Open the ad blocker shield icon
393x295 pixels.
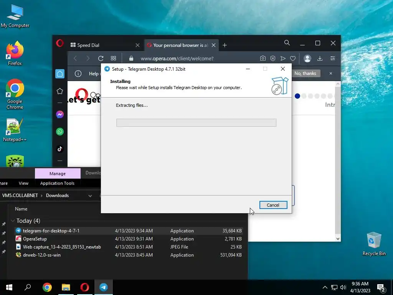coord(273,58)
